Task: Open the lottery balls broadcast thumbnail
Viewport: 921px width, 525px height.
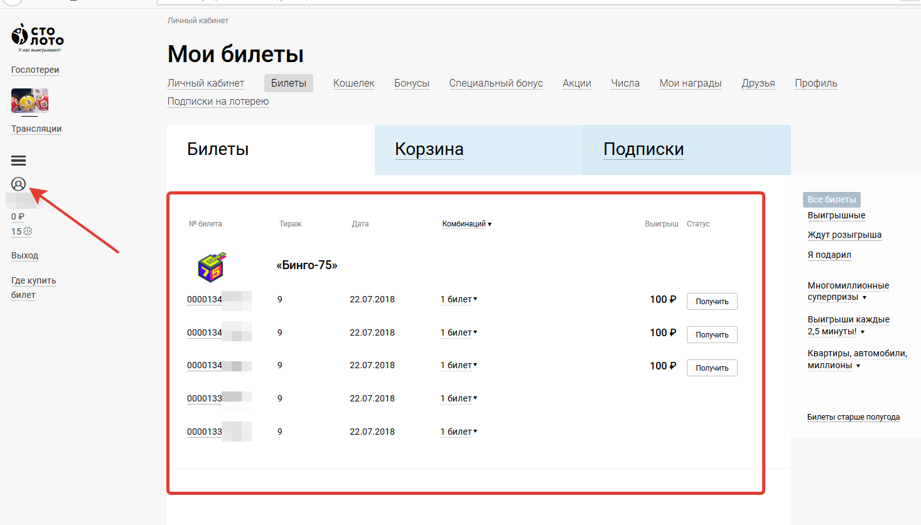Action: click(30, 100)
